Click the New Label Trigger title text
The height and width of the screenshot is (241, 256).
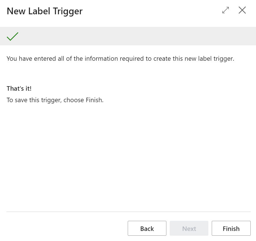point(45,11)
